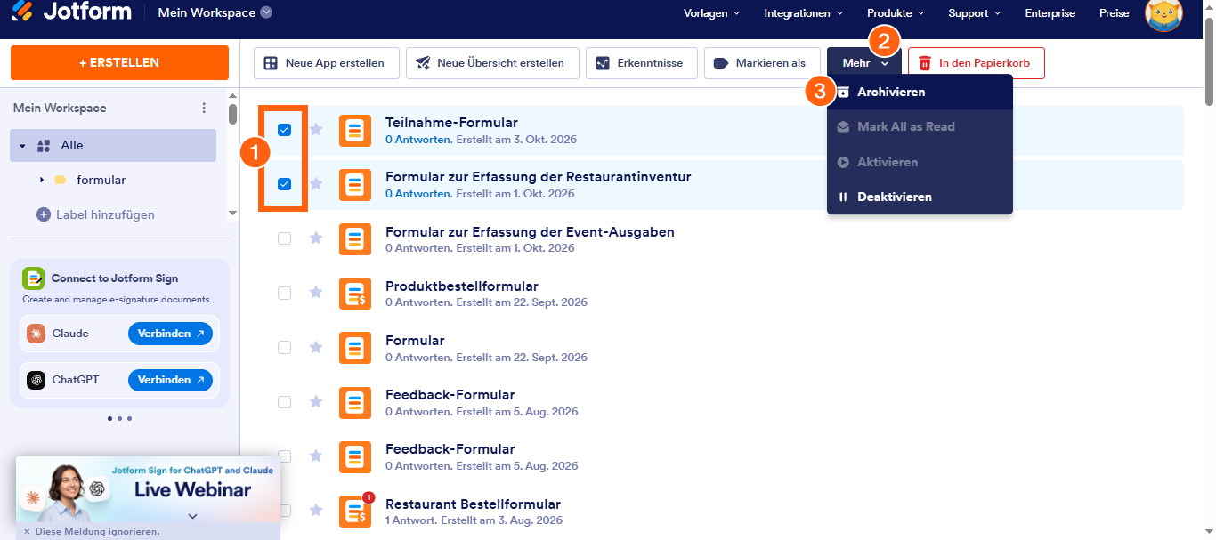The height and width of the screenshot is (540, 1216).
Task: Click the Claude logo icon
Action: click(x=36, y=334)
